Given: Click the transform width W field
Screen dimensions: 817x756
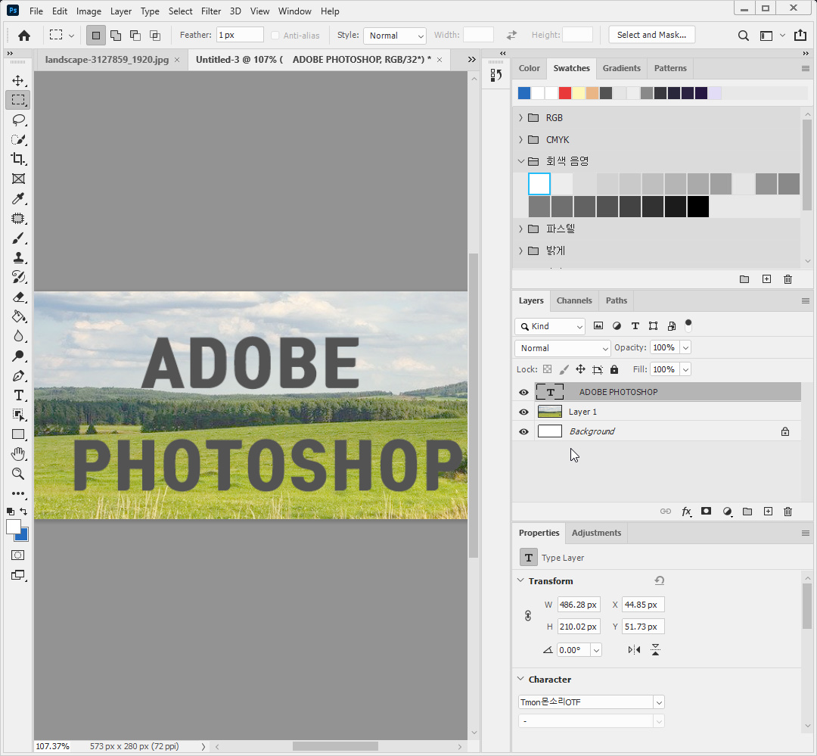Looking at the screenshot, I should (x=579, y=605).
